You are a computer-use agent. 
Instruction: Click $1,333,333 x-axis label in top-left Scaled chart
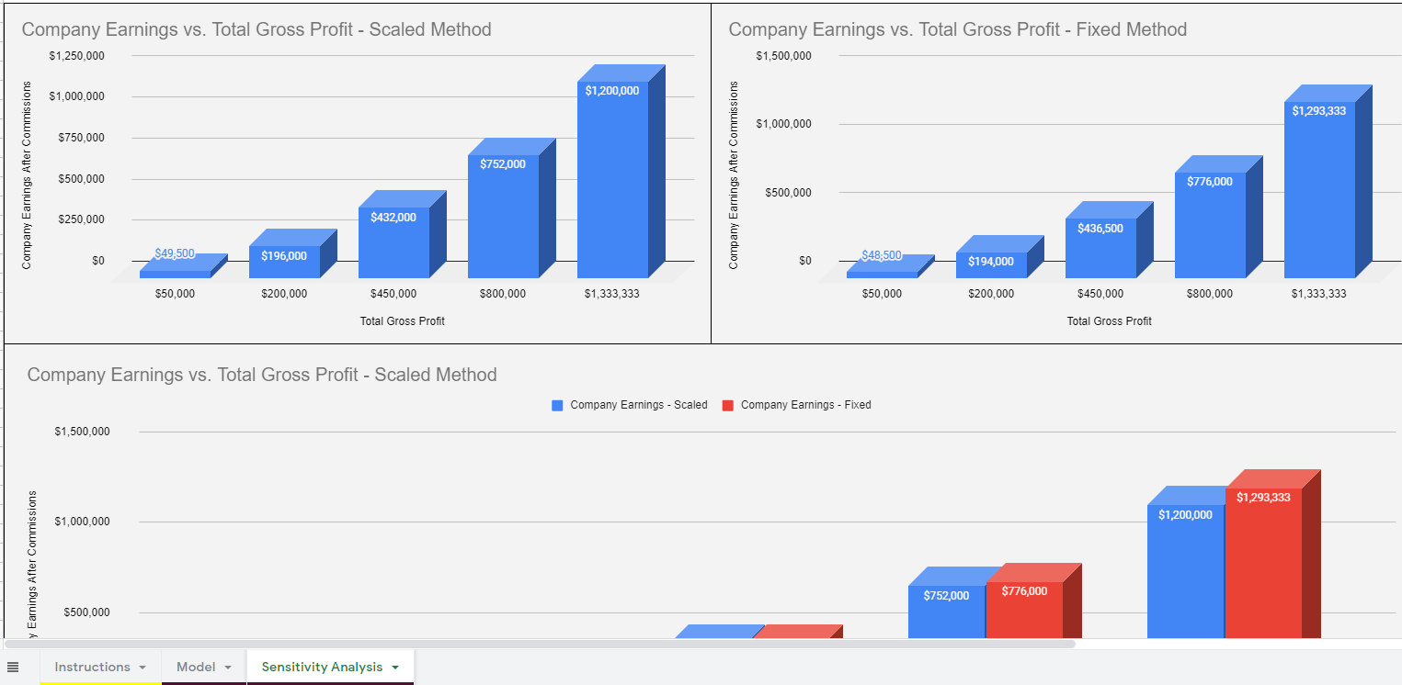tap(612, 294)
